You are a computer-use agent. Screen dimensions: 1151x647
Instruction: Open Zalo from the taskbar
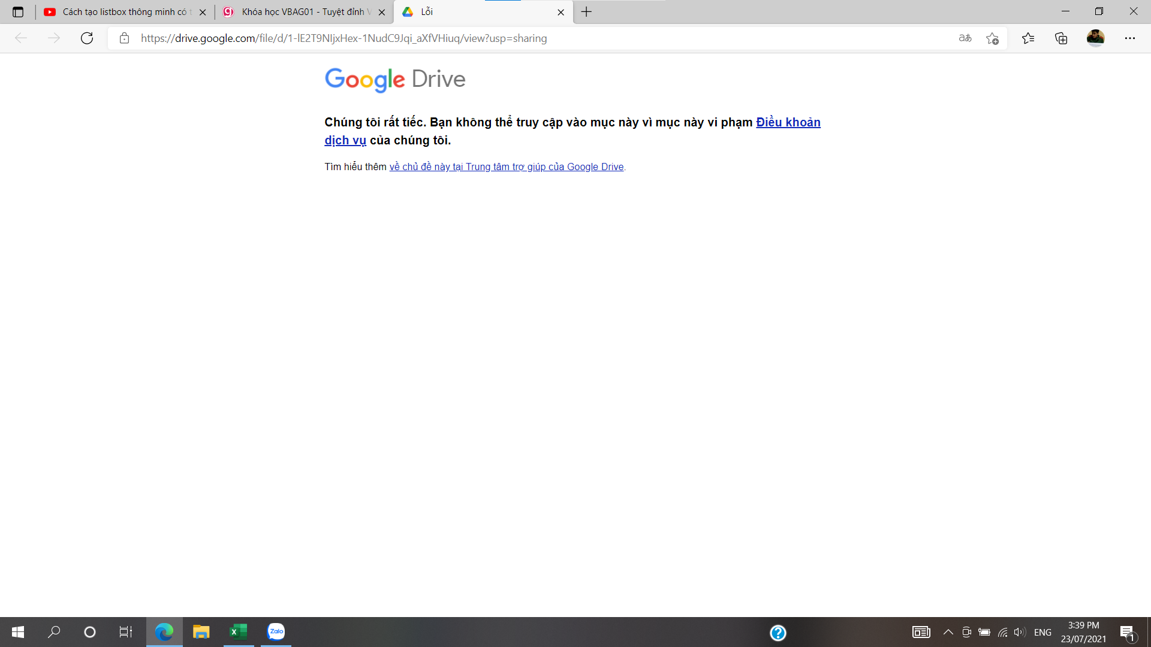276,632
